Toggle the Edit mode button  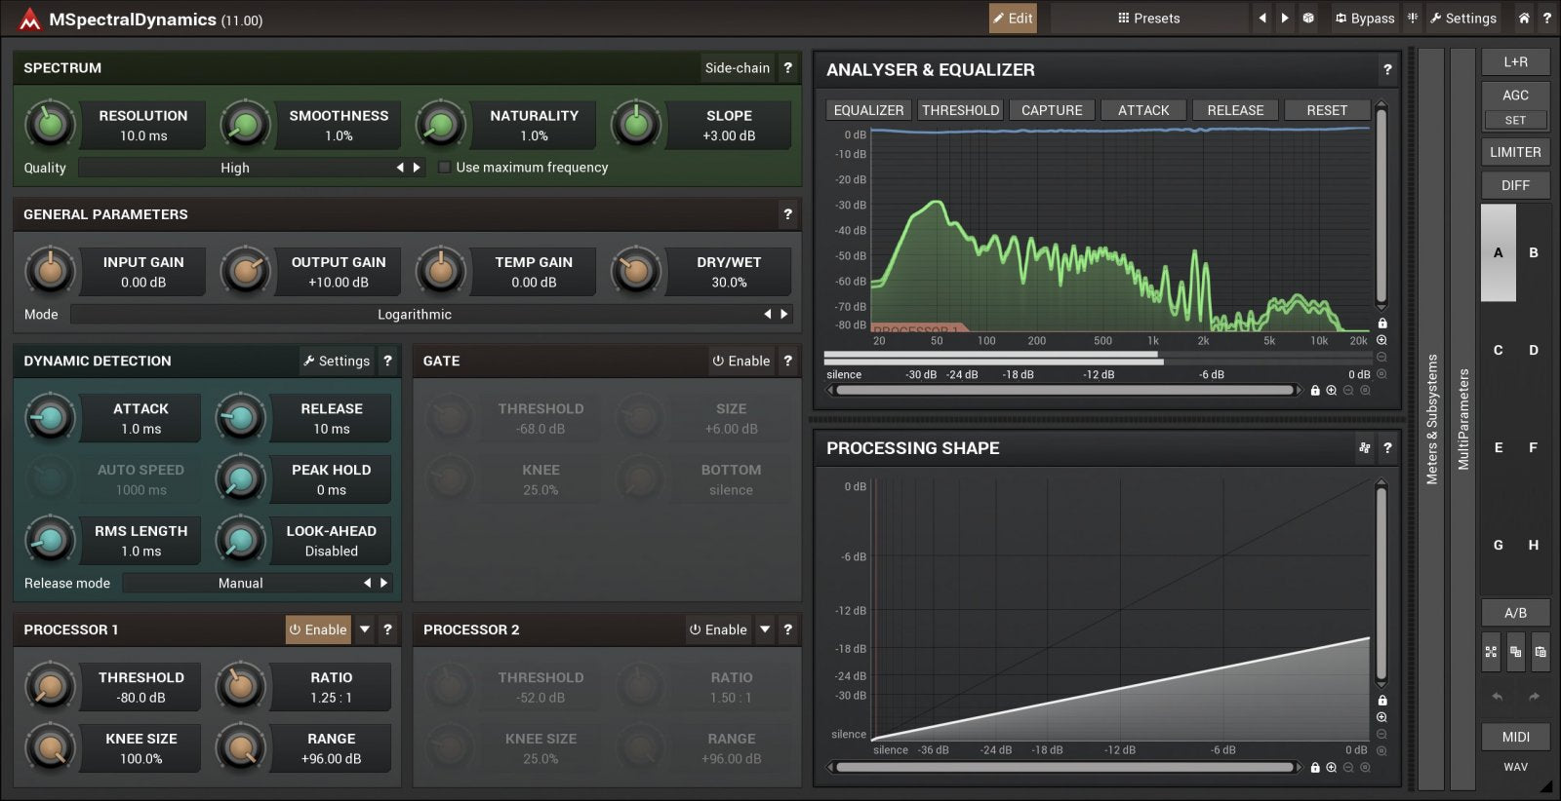1013,19
